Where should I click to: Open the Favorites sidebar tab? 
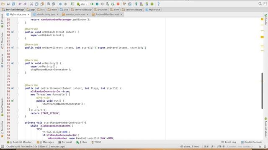tap(2, 129)
